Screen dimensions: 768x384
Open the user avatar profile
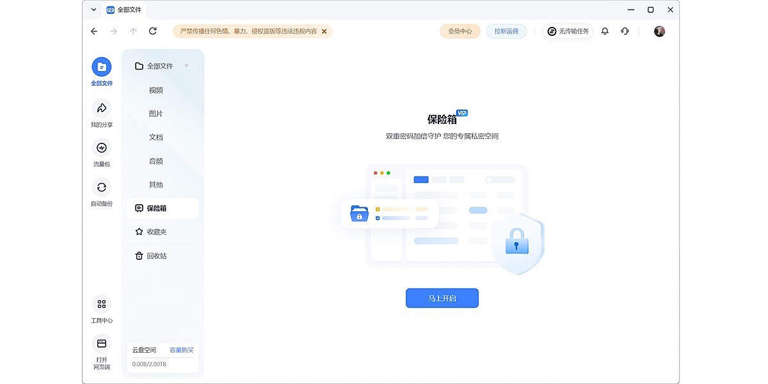tap(659, 31)
